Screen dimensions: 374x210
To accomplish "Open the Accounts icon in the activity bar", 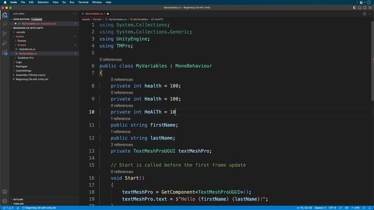I will pyautogui.click(x=5, y=192).
